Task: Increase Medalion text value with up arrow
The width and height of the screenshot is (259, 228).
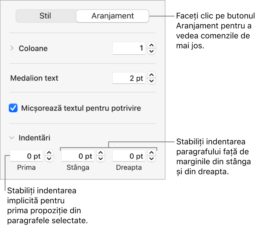Action: (152, 75)
